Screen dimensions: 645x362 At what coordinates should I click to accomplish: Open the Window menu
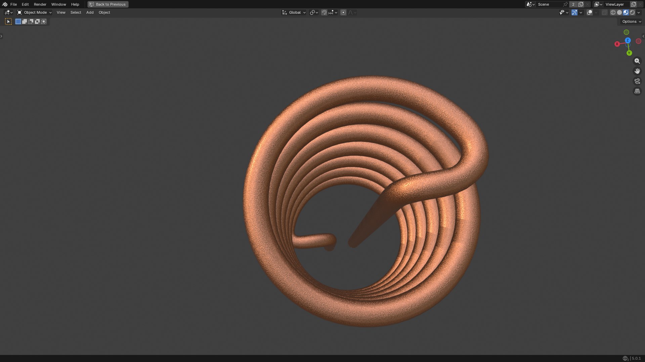[x=58, y=4]
